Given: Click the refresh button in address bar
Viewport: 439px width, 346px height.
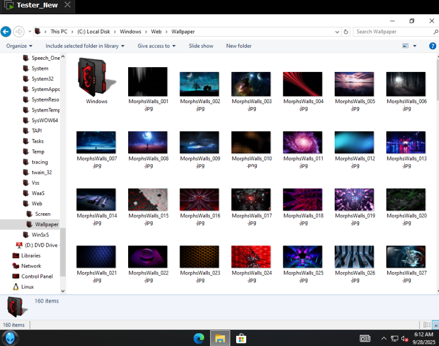Looking at the screenshot, I should pyautogui.click(x=346, y=32).
